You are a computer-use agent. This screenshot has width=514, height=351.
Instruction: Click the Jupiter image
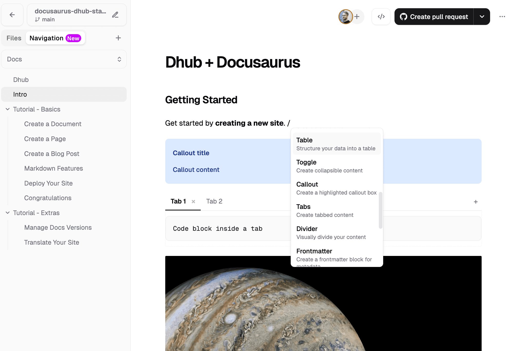(x=323, y=303)
